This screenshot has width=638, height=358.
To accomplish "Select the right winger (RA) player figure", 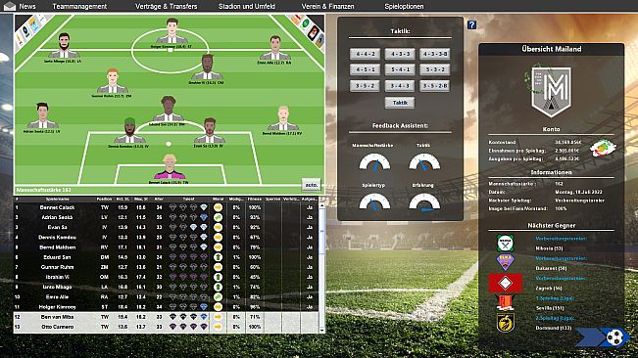I will pyautogui.click(x=275, y=48).
